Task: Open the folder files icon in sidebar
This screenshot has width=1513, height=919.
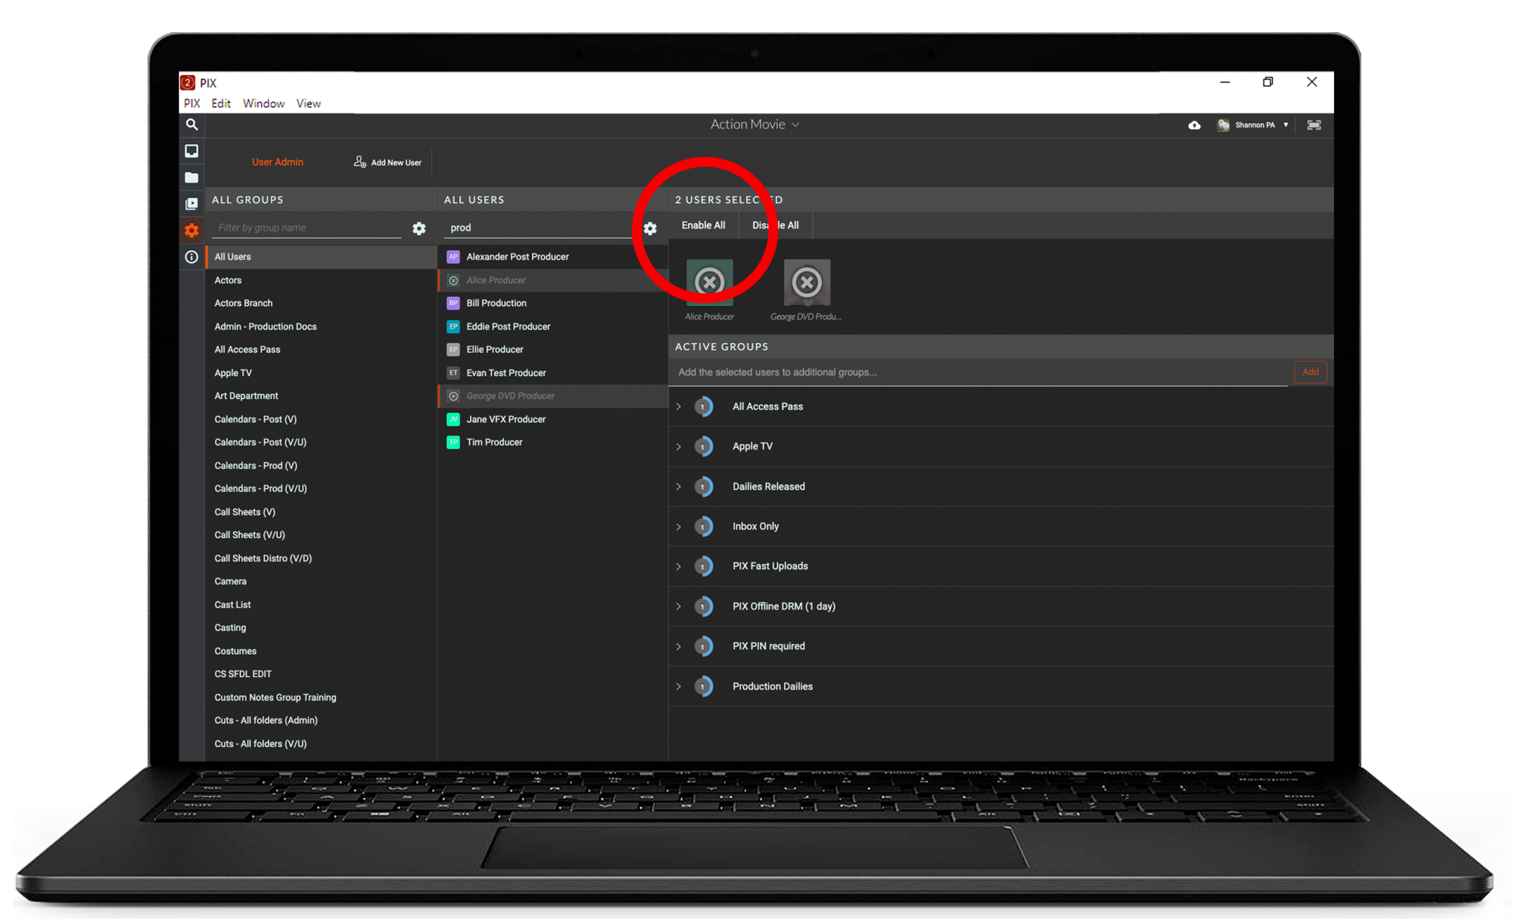Action: (192, 177)
